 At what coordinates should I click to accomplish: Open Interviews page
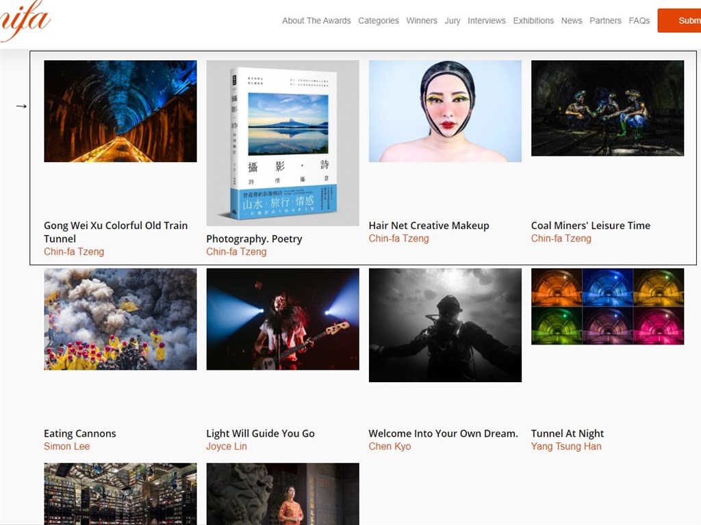[487, 21]
